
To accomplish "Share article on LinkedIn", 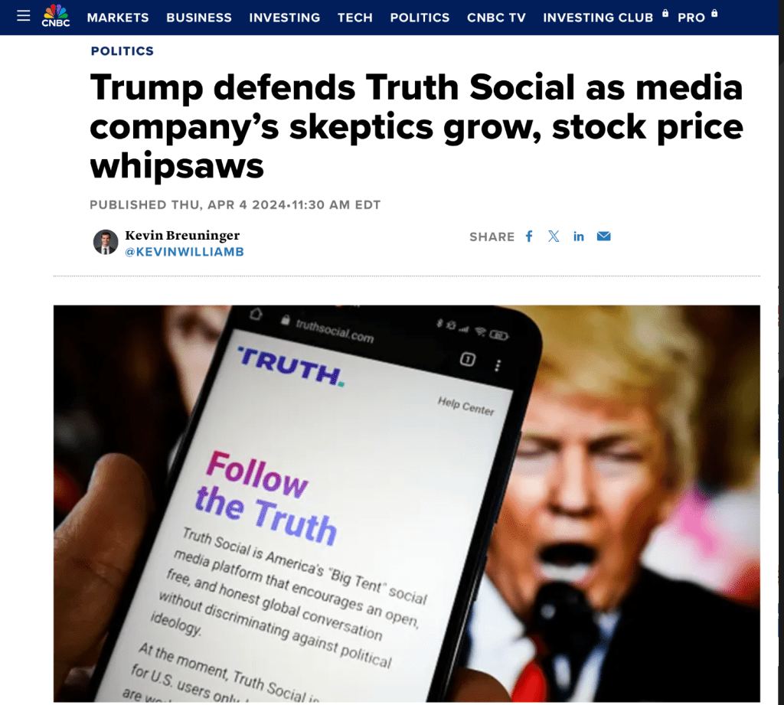I will 579,237.
